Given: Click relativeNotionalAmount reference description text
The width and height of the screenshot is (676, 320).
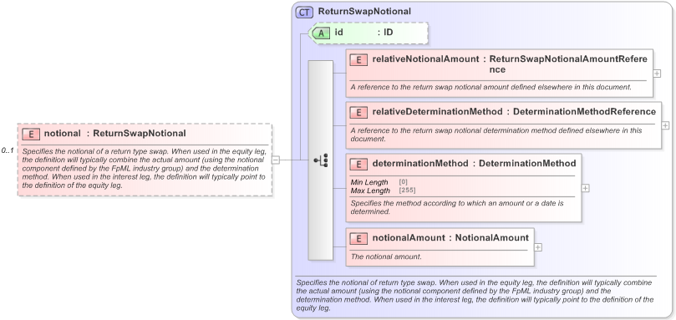Looking at the screenshot, I should [491, 87].
